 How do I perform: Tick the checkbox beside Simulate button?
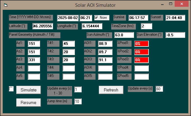(11, 89)
